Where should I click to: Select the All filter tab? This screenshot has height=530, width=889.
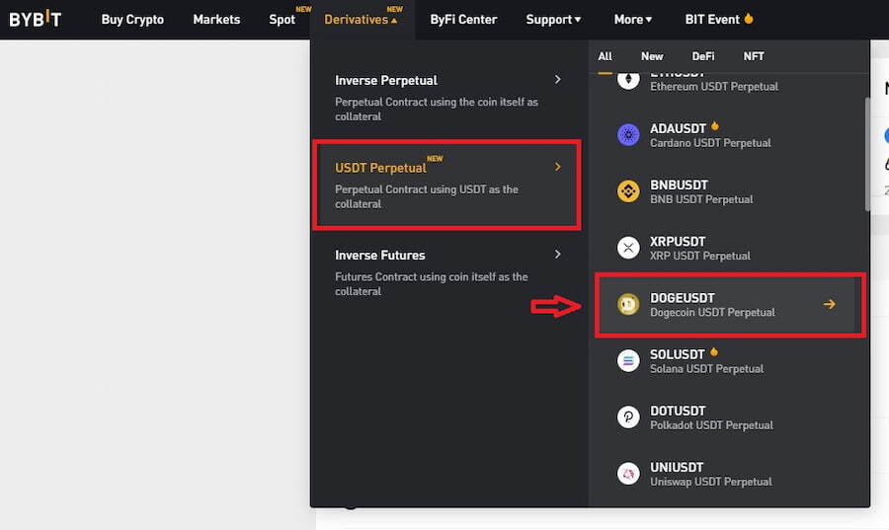coord(605,56)
